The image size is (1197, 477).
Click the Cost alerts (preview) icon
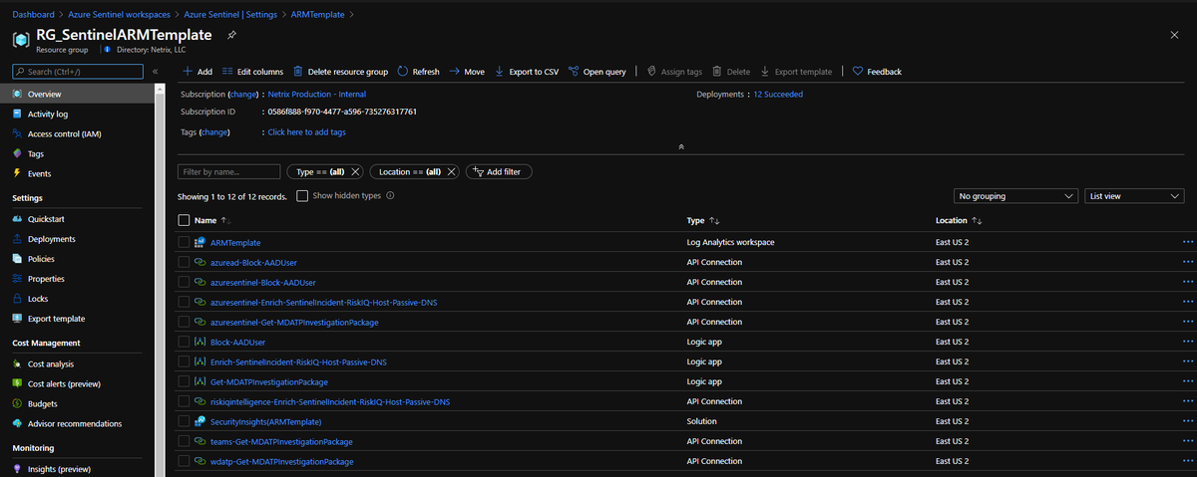[x=17, y=384]
